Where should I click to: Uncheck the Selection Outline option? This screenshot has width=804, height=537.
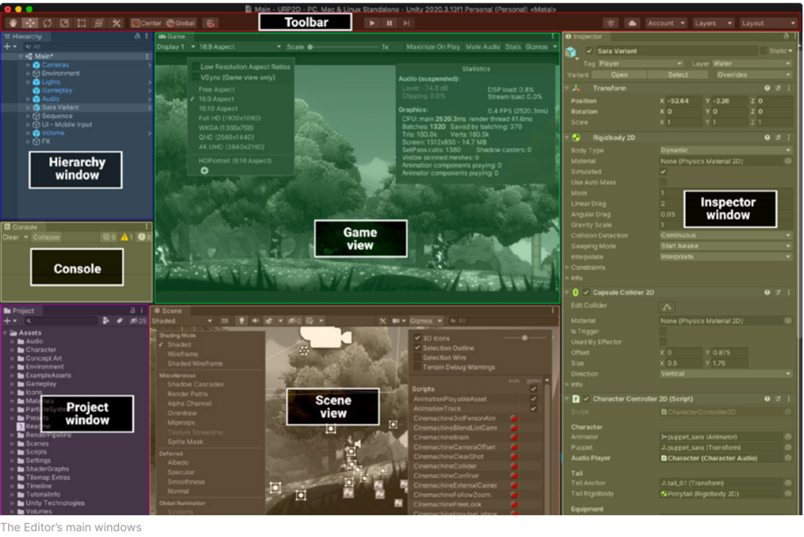[417, 348]
